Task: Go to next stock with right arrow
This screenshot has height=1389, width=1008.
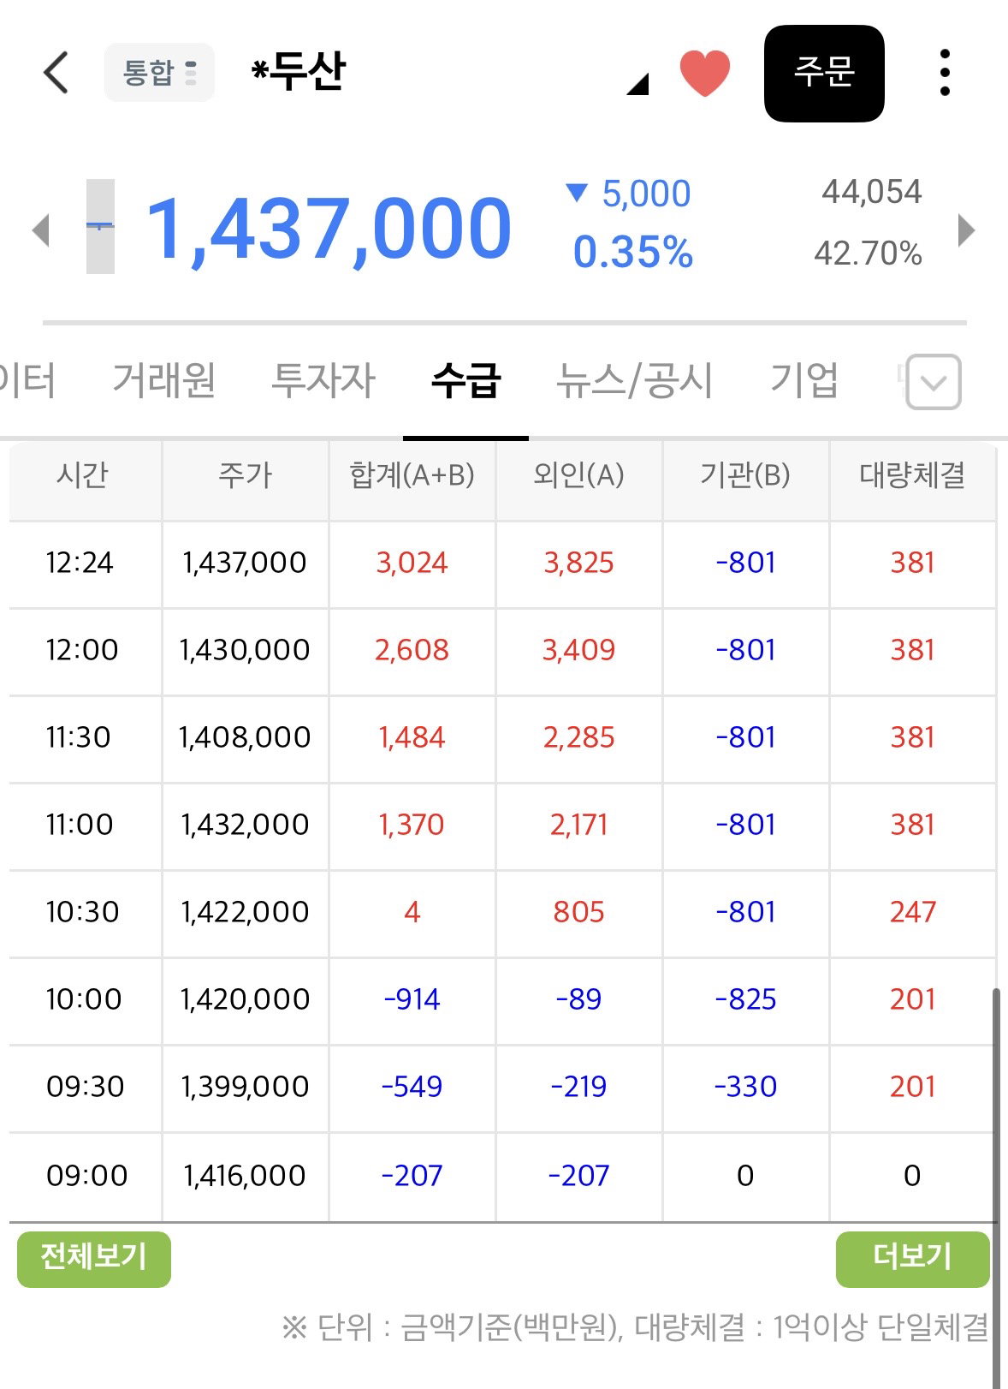Action: click(x=967, y=230)
